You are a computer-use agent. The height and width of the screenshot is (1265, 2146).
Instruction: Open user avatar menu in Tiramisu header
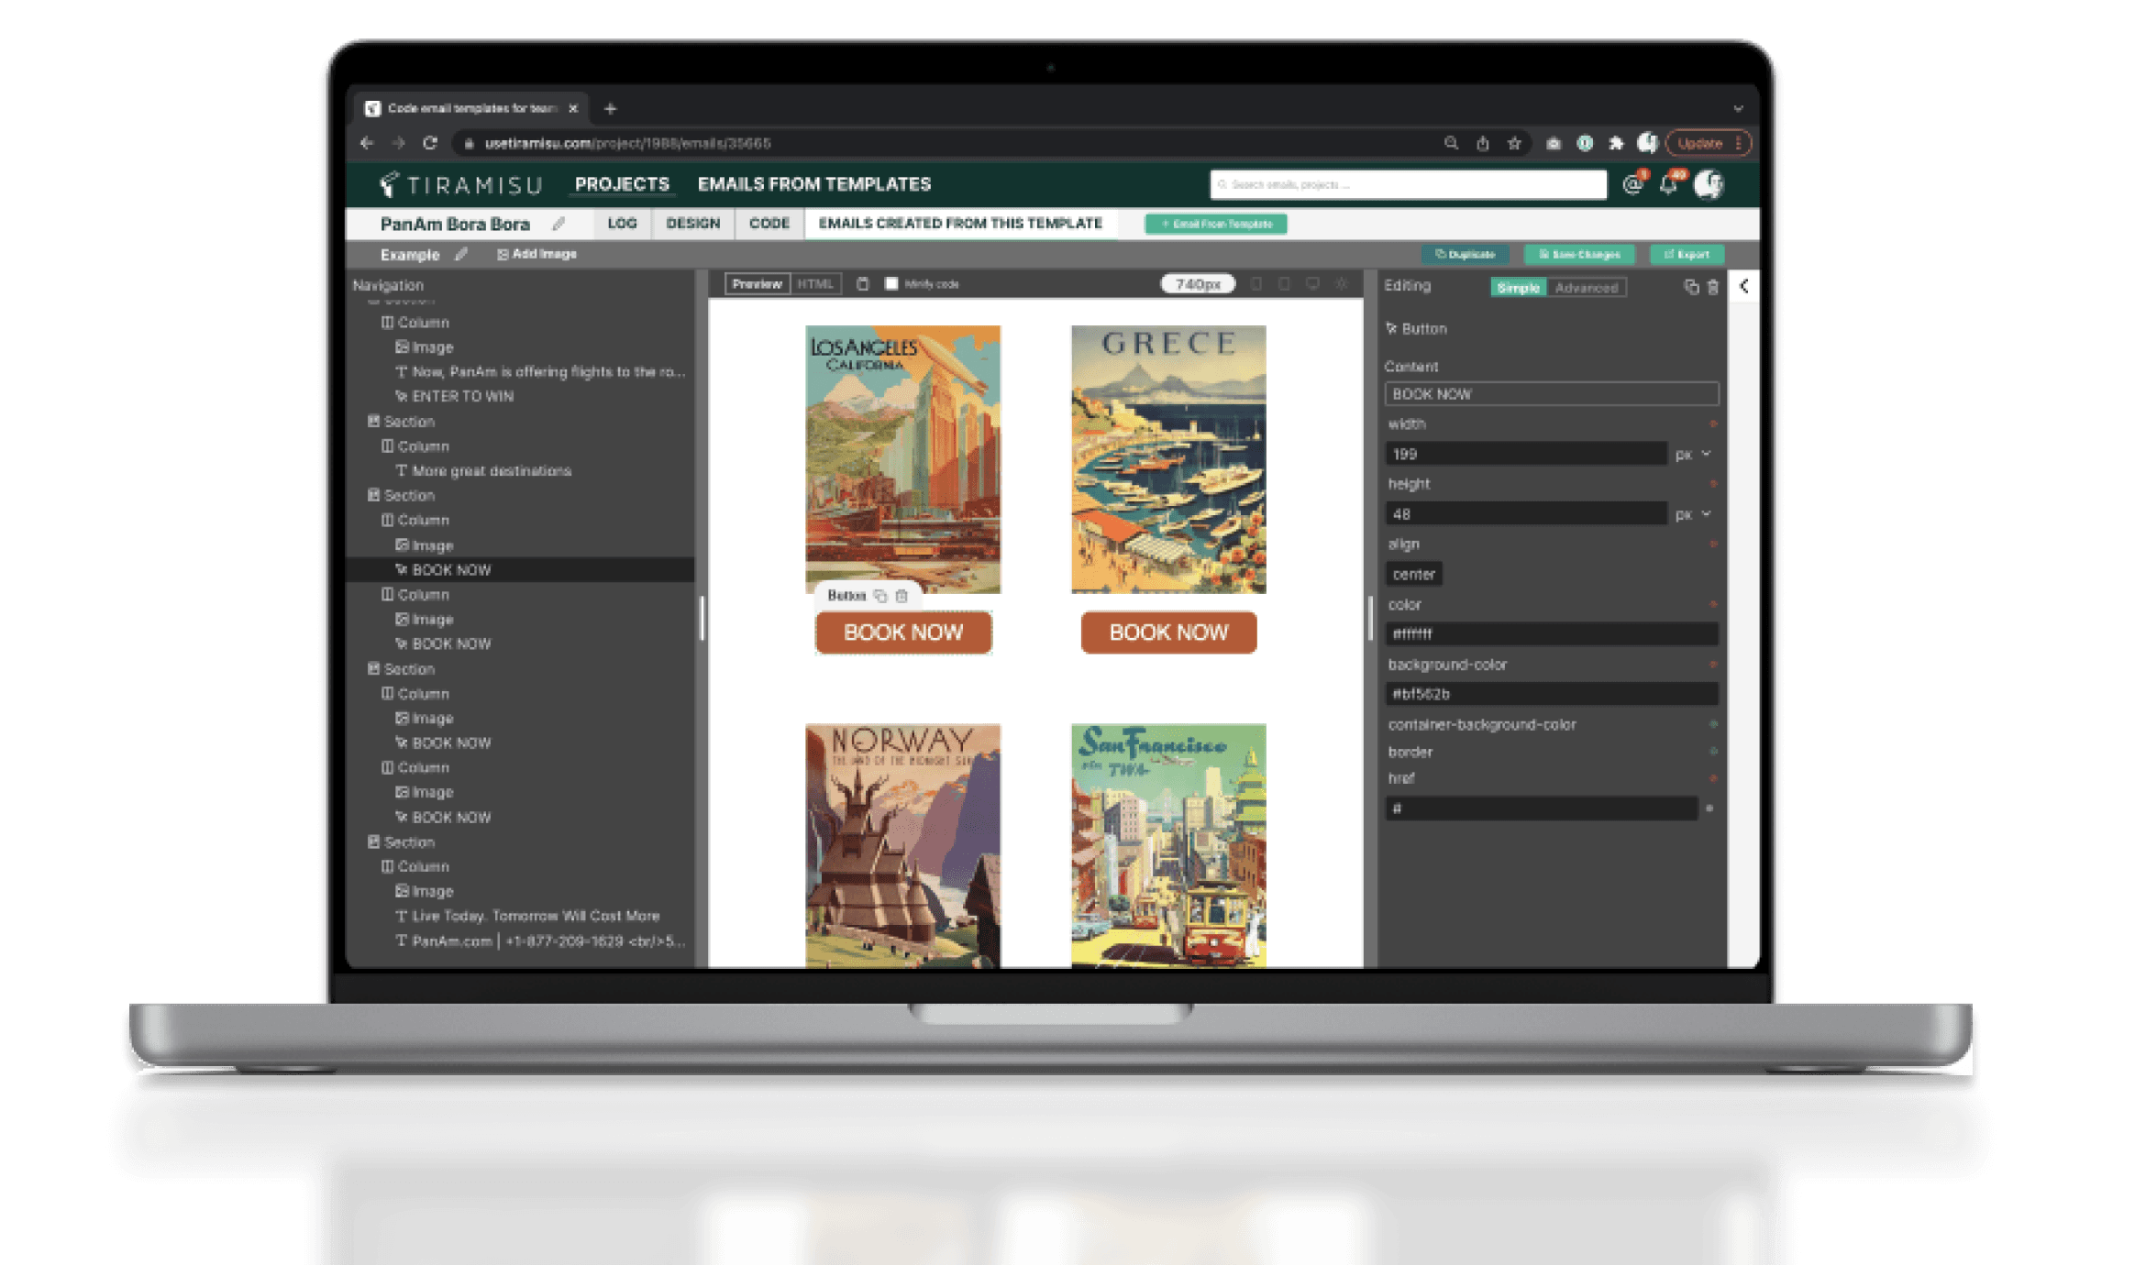(x=1709, y=184)
